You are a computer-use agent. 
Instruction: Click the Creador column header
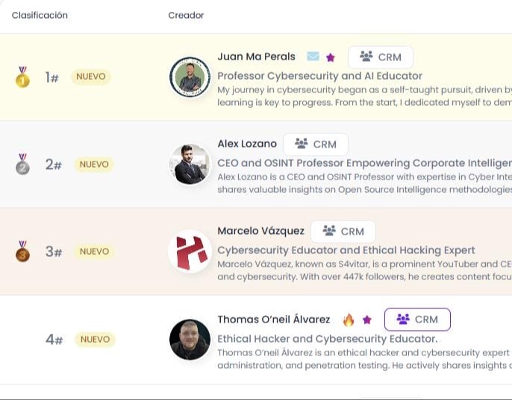tap(186, 16)
